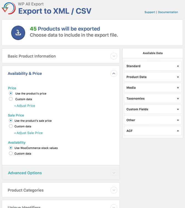The width and height of the screenshot is (185, 208).
Task: Open the Support link
Action: (150, 12)
